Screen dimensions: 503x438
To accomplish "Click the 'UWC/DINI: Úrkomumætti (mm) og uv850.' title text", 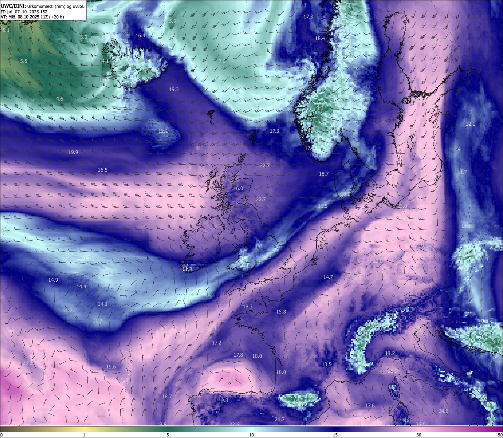I will click(43, 6).
